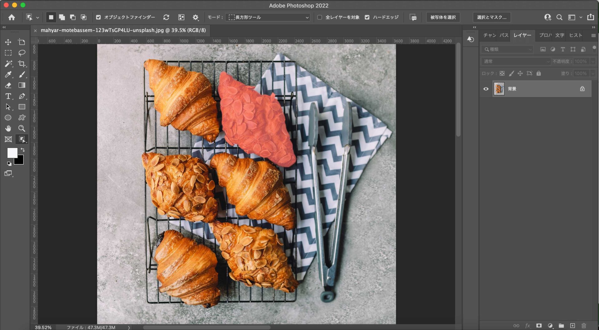This screenshot has width=599, height=330.
Task: Select the Gradient tool
Action: [22, 85]
